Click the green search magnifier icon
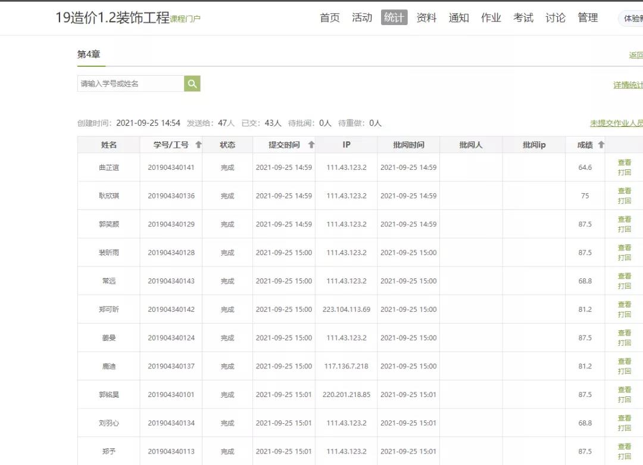Screen dimensions: 643x465 click(192, 84)
